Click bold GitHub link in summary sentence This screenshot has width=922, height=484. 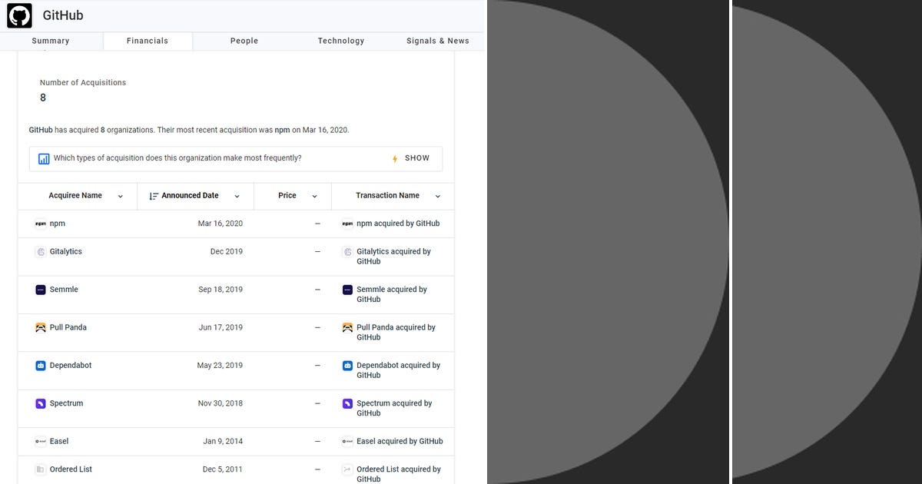pos(41,130)
